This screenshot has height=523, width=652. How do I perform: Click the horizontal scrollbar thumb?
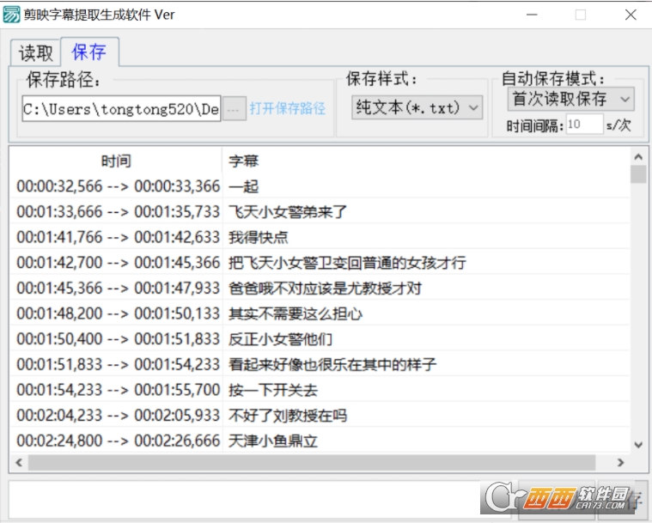pos(312,462)
